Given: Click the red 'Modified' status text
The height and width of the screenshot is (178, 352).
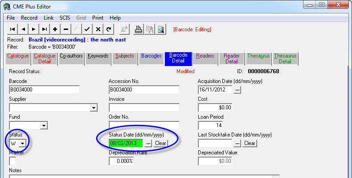Looking at the screenshot, I should 185,71.
